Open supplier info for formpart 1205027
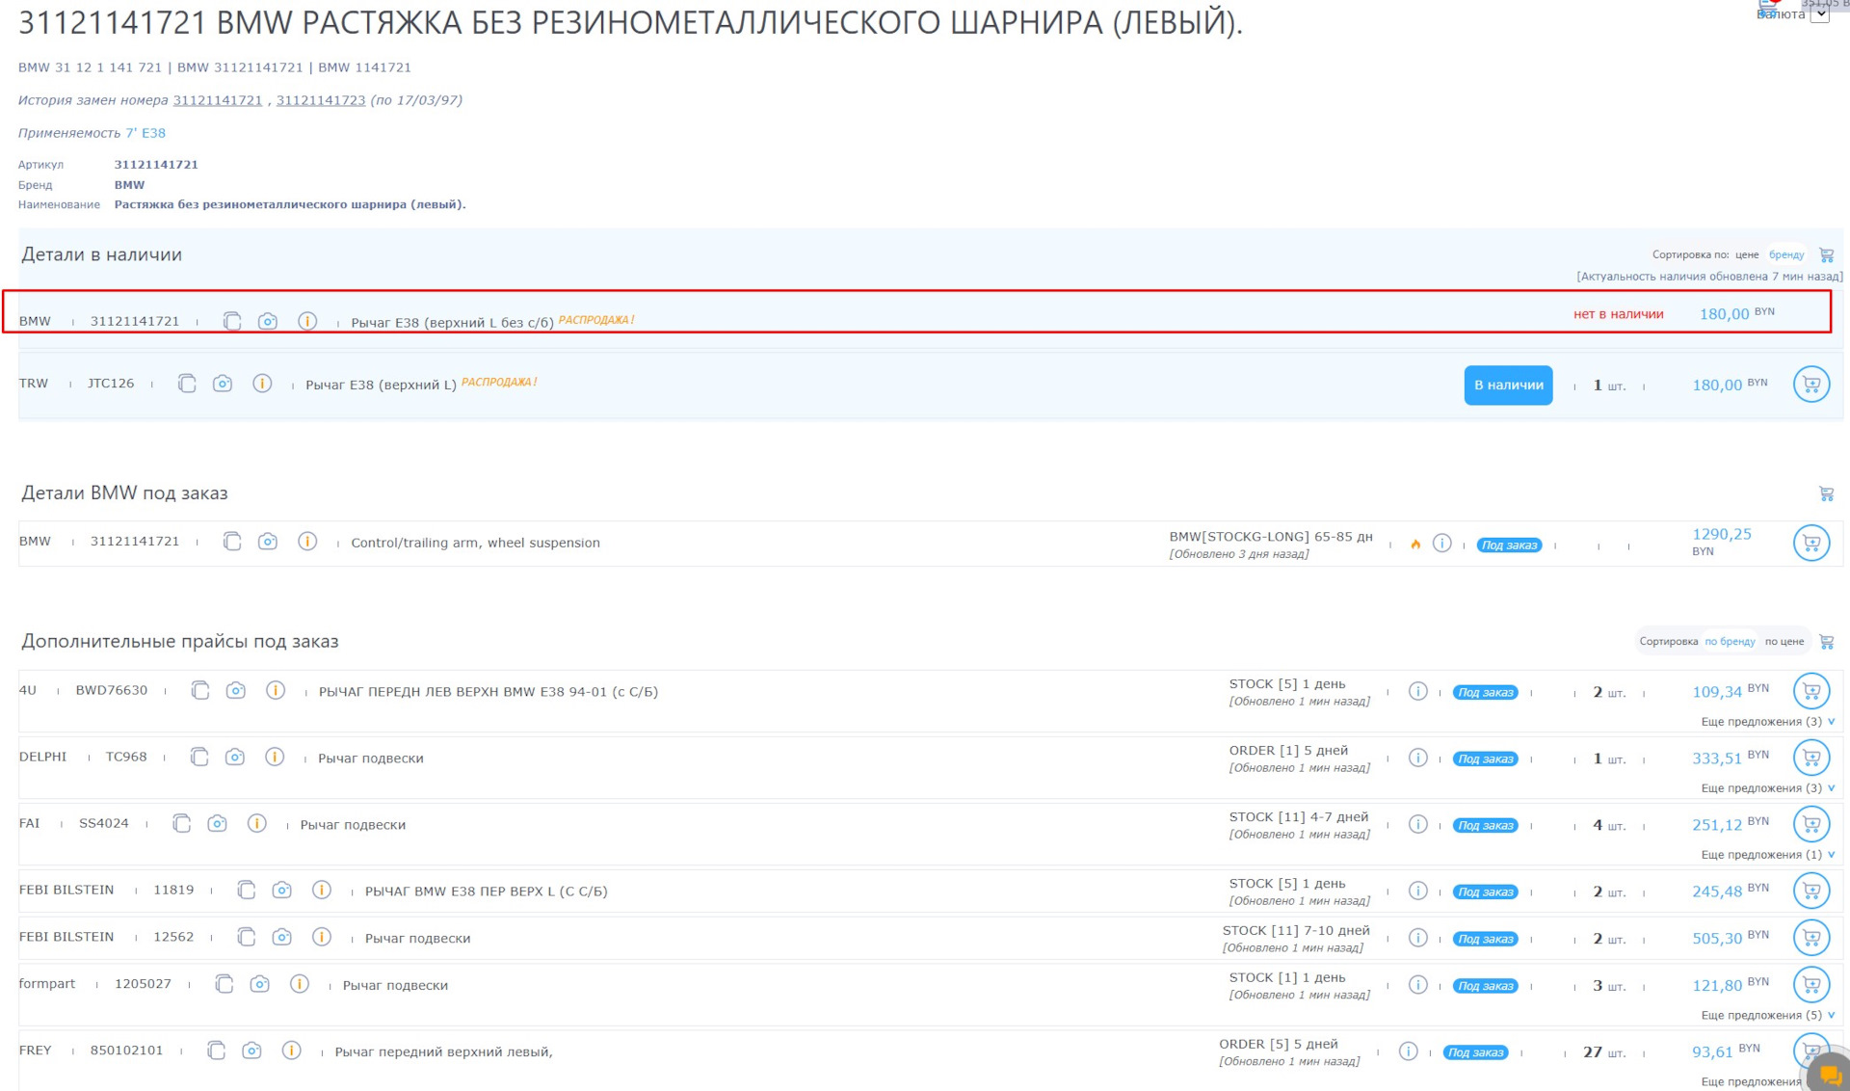The image size is (1850, 1091). pos(1417,985)
